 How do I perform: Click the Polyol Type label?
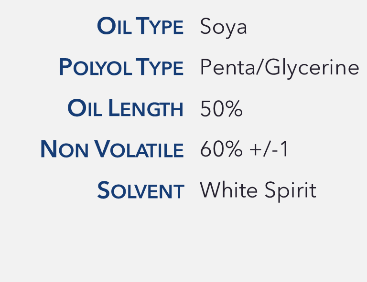(121, 68)
